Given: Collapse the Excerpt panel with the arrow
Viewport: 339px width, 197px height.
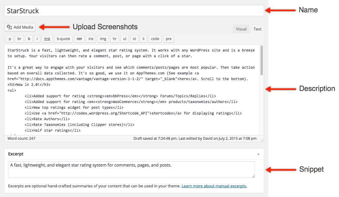Looking at the screenshot, I should click(x=258, y=154).
